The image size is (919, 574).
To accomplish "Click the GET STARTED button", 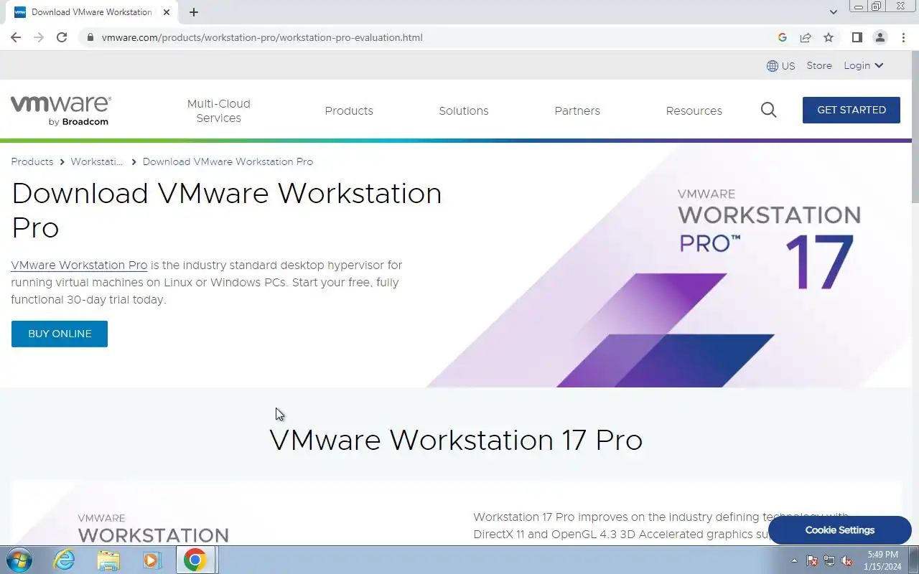I will [852, 110].
